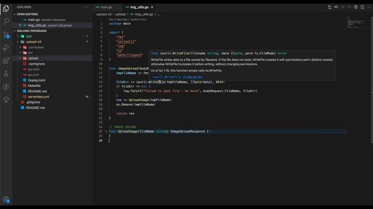Click the previous revision arrow icon

point(336,7)
